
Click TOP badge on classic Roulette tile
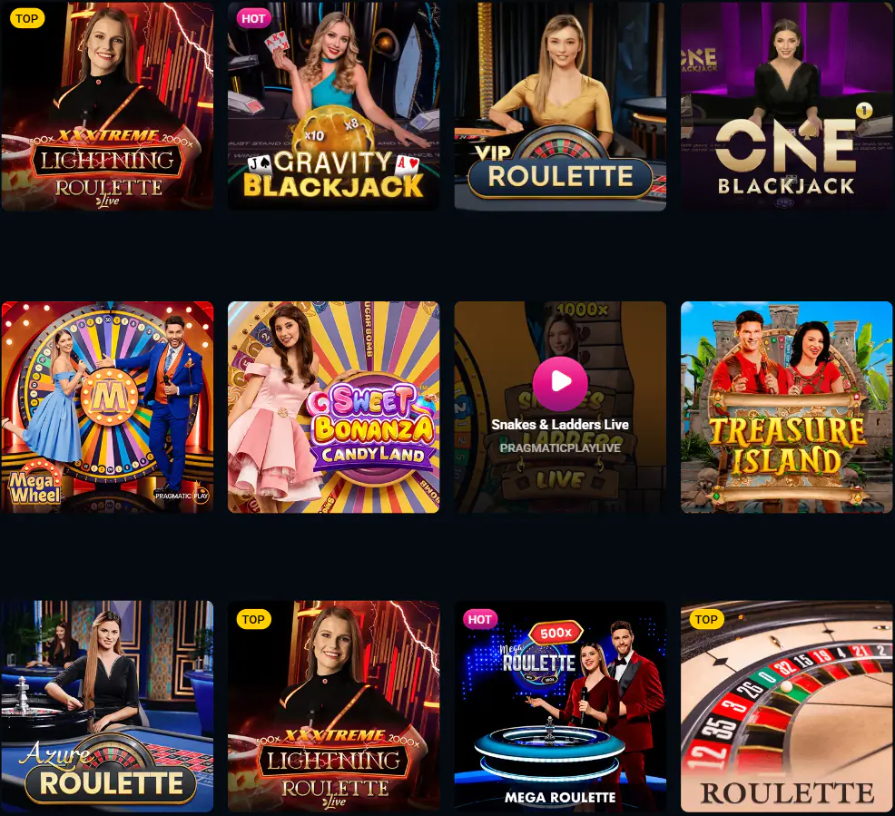[706, 619]
